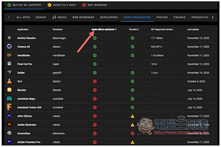The width and height of the screenshot is (221, 147).
Task: Click the November 13, 2020 date
Action: [198, 38]
